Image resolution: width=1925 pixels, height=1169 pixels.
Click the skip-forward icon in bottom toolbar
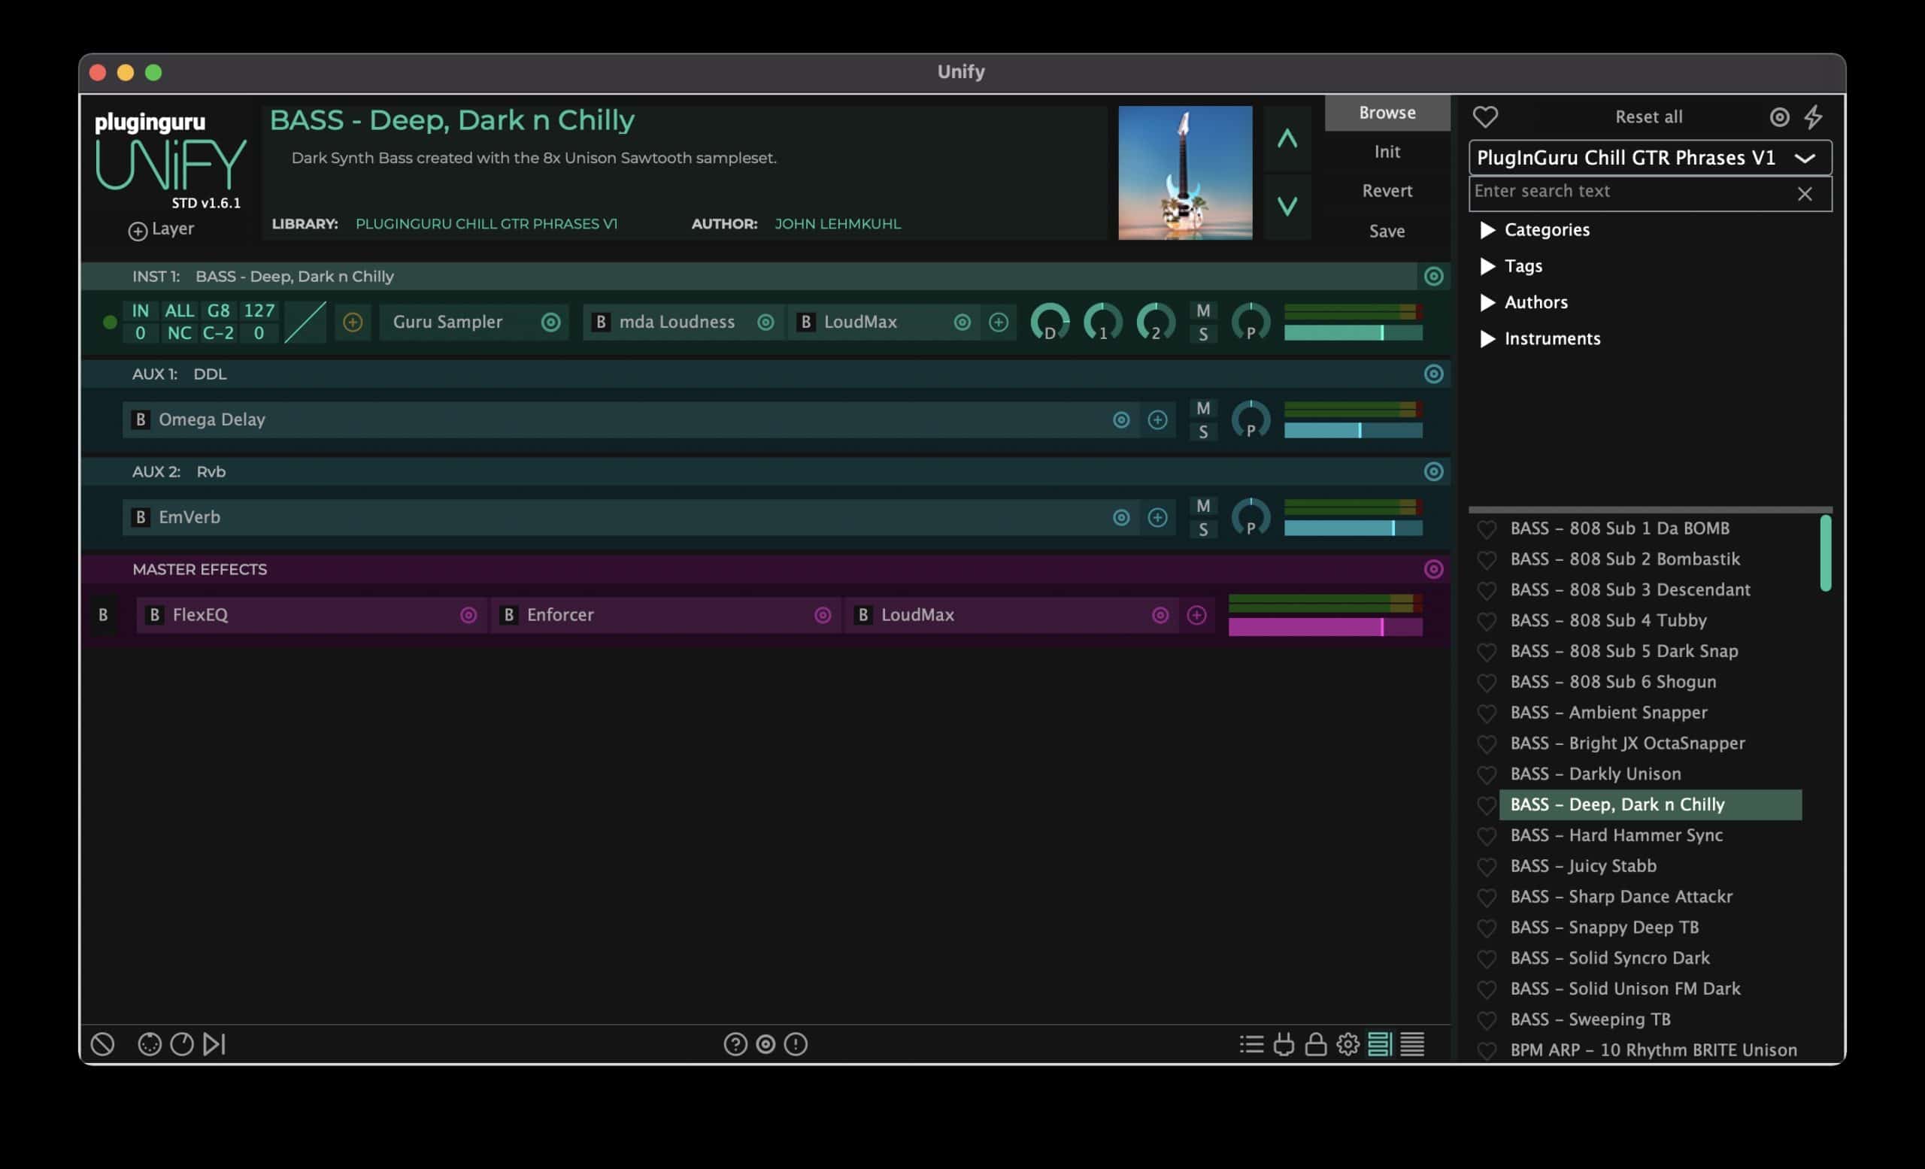click(214, 1044)
